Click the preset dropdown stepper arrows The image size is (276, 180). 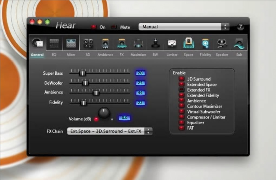(225, 27)
